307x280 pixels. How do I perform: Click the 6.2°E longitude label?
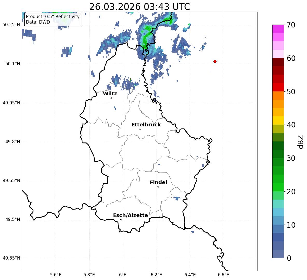(156, 275)
